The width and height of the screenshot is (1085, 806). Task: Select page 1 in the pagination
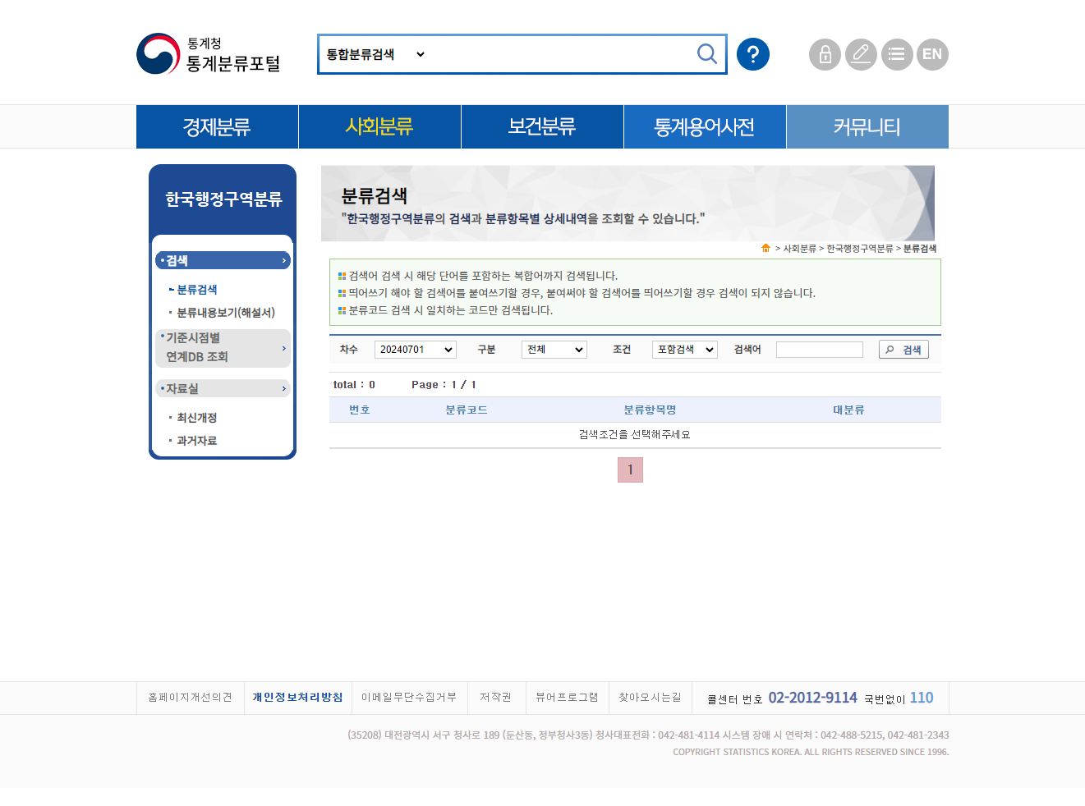tap(630, 470)
